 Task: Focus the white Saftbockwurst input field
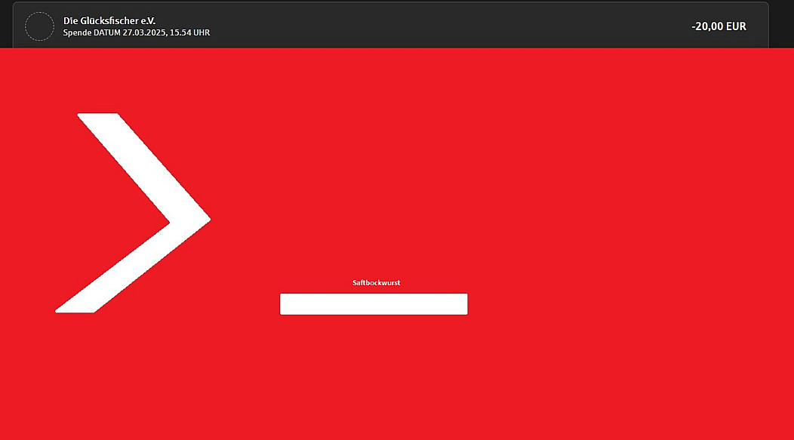[374, 304]
